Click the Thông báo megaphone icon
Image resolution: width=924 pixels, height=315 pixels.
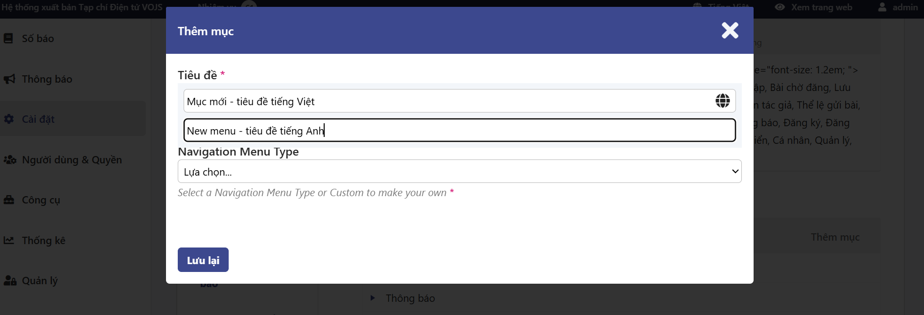click(x=9, y=79)
